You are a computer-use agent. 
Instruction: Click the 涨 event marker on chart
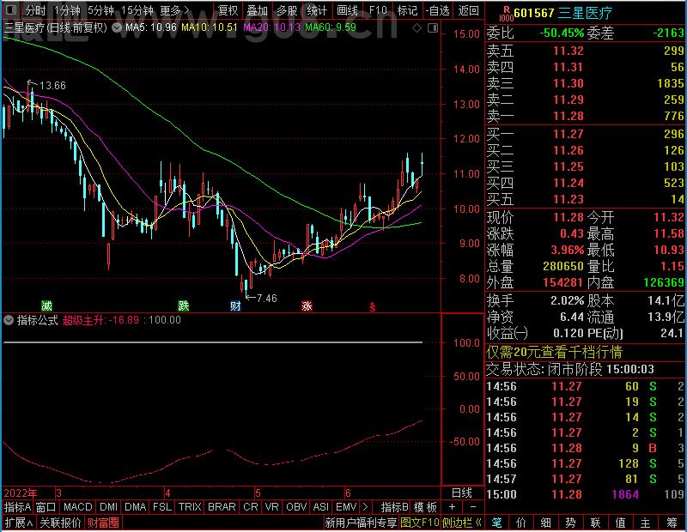point(307,305)
